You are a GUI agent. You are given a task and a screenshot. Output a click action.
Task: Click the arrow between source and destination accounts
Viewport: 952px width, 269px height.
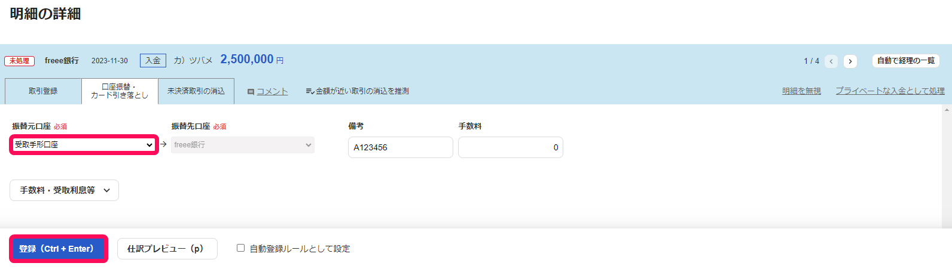click(x=164, y=144)
